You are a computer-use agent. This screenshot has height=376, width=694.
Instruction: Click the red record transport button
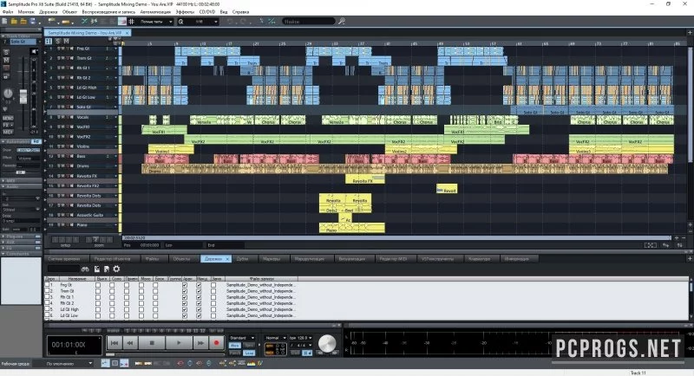click(x=216, y=343)
